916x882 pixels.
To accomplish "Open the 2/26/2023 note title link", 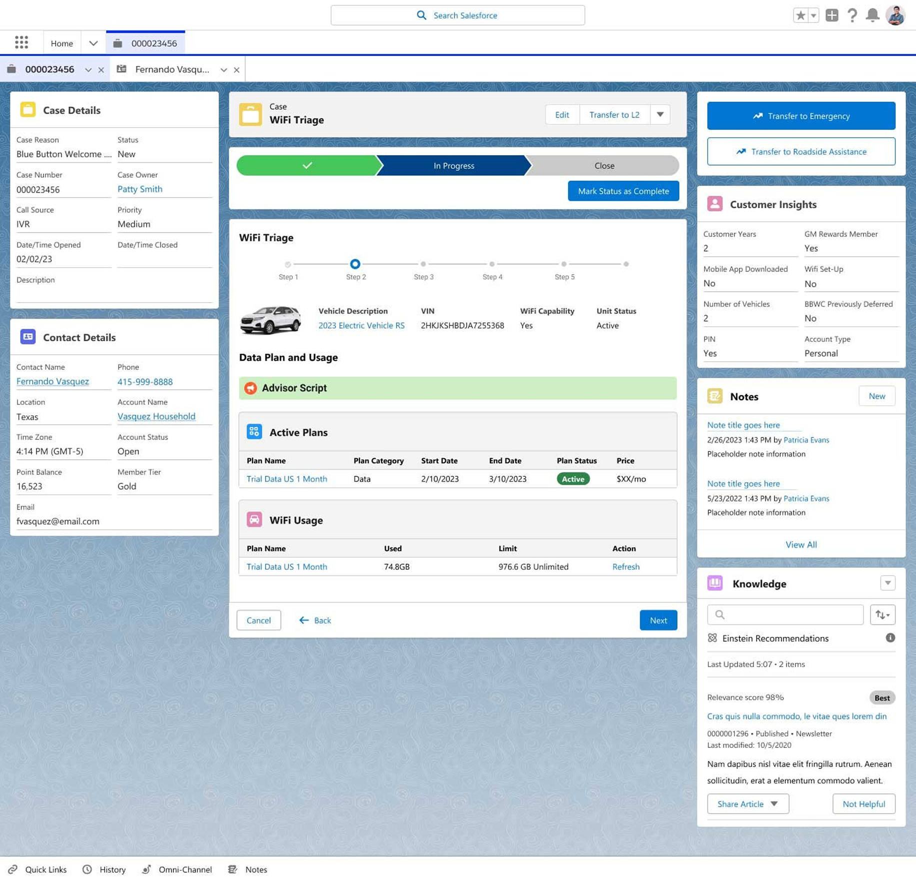I will coord(743,425).
